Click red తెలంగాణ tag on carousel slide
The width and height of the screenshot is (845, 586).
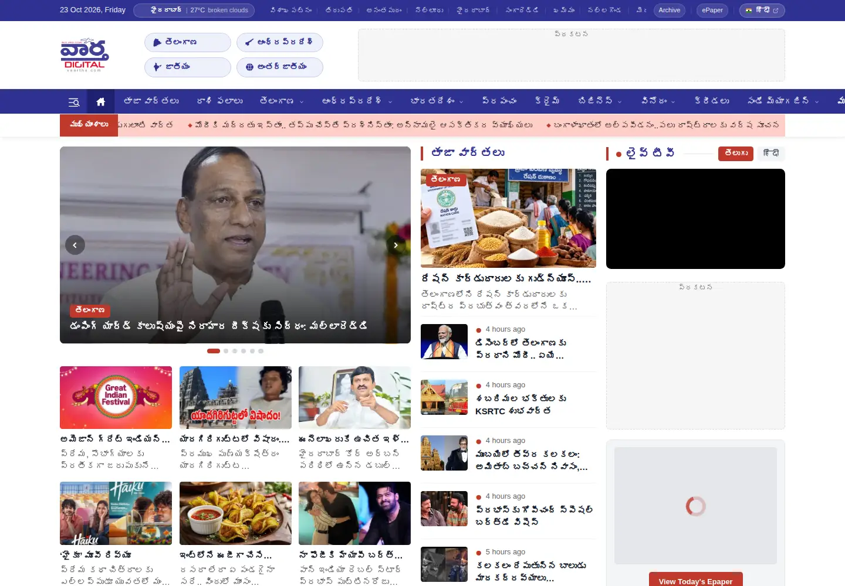coord(90,310)
